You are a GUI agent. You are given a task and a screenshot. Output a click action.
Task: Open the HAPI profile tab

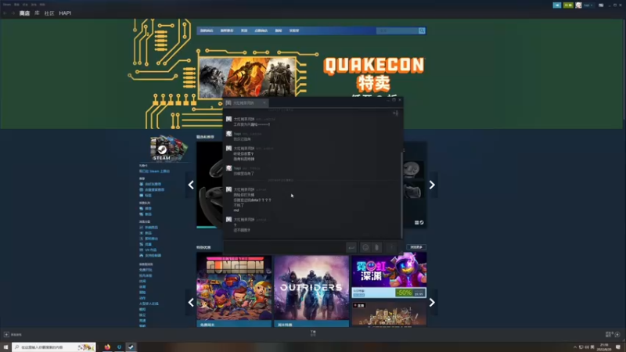click(65, 13)
